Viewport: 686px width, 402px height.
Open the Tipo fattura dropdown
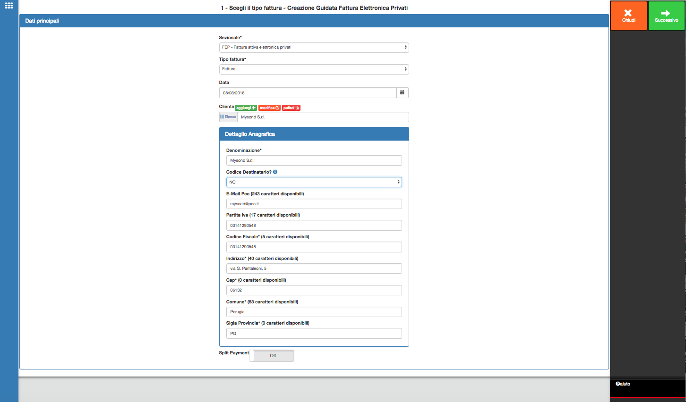[314, 69]
